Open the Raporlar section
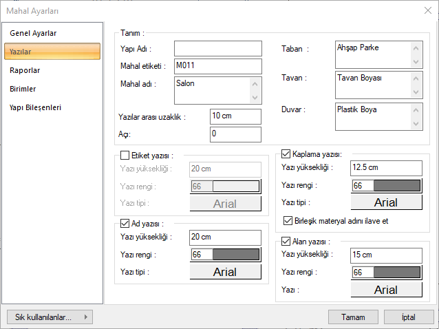 (x=25, y=70)
